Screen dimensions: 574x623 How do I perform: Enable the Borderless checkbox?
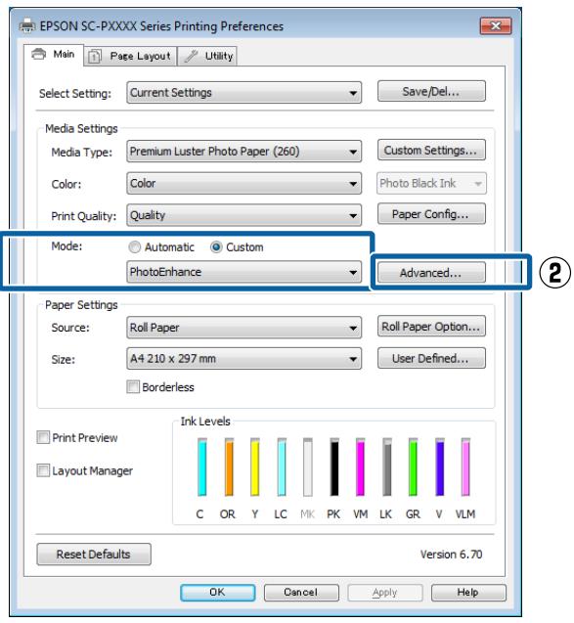coord(133,386)
